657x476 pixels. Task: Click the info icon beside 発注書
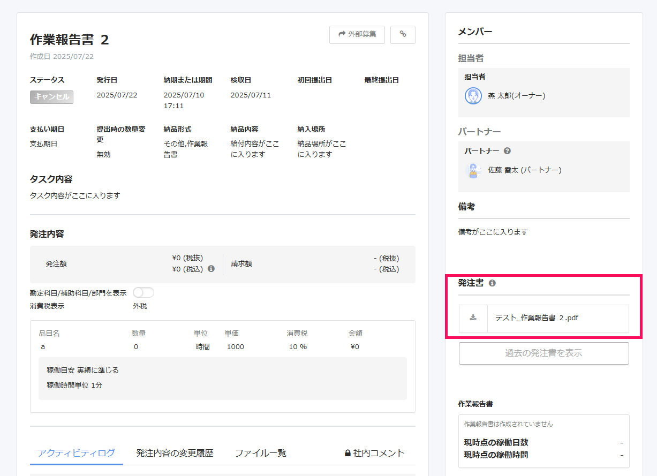tap(492, 283)
